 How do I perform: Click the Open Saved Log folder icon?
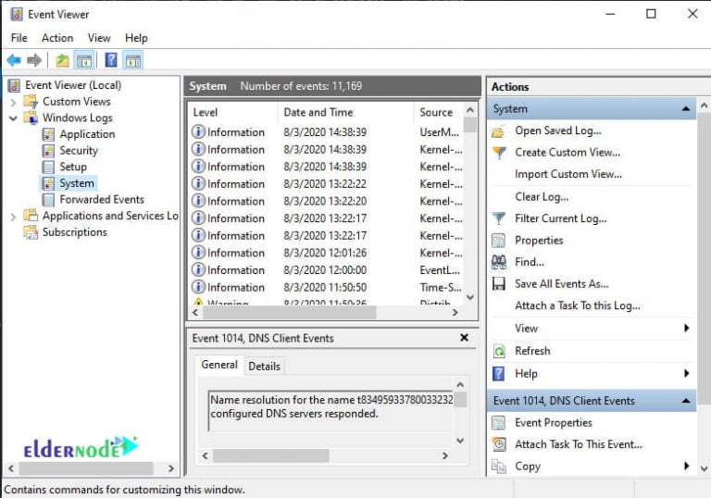(499, 131)
